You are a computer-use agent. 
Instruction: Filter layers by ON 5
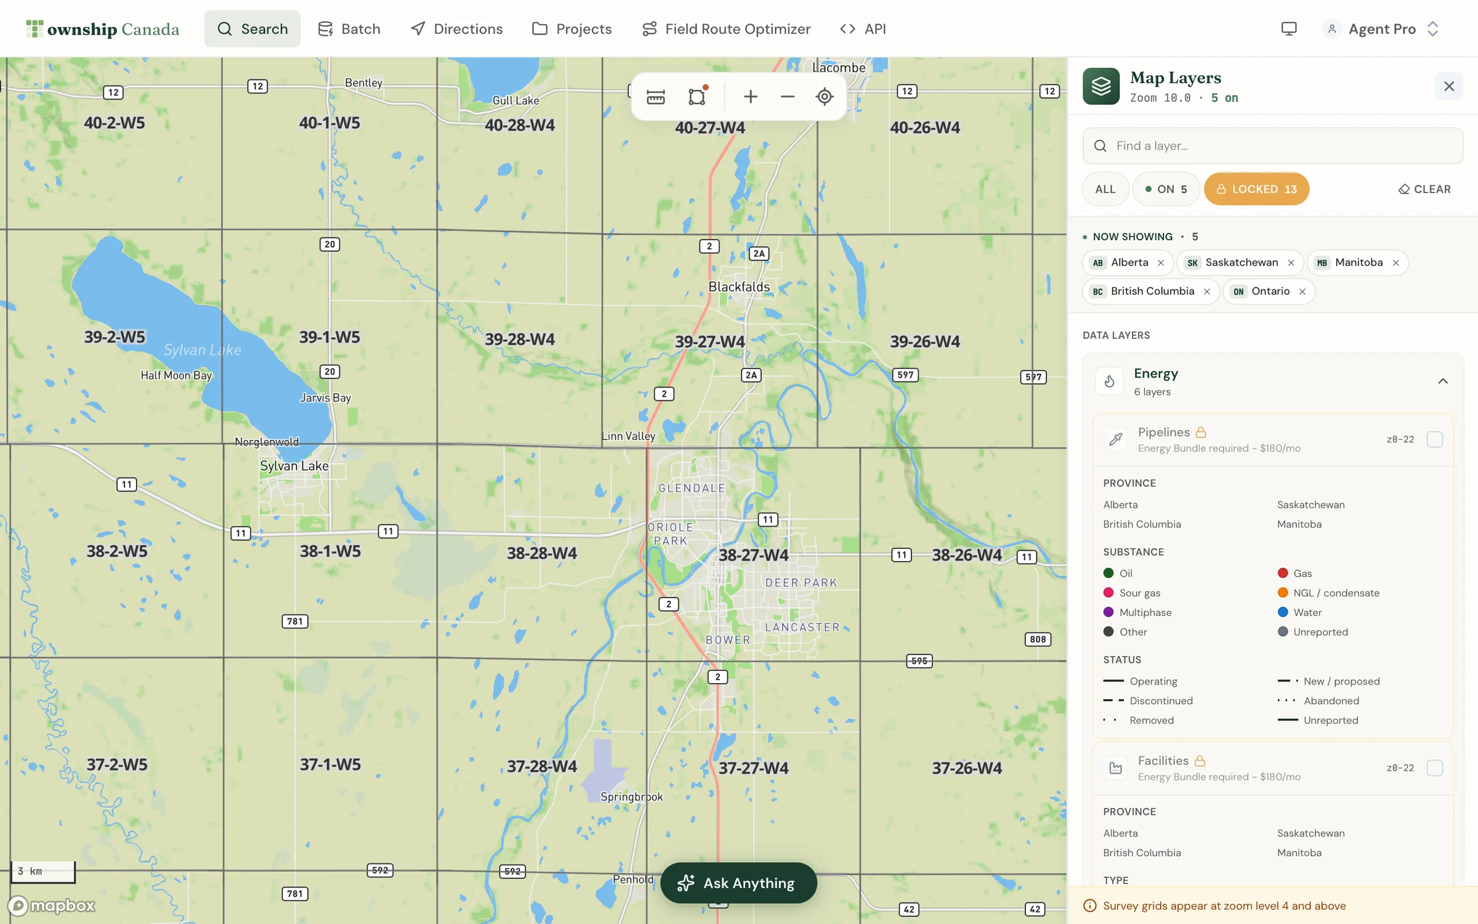[x=1166, y=189]
